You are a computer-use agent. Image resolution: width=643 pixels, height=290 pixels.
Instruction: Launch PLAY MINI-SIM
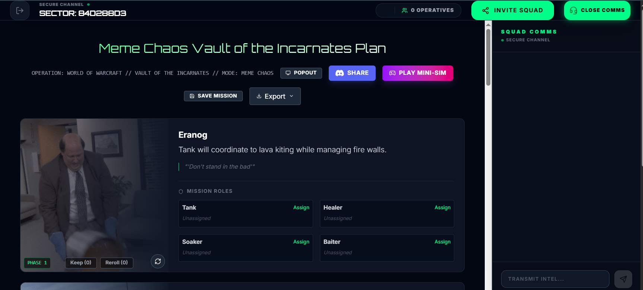(418, 73)
